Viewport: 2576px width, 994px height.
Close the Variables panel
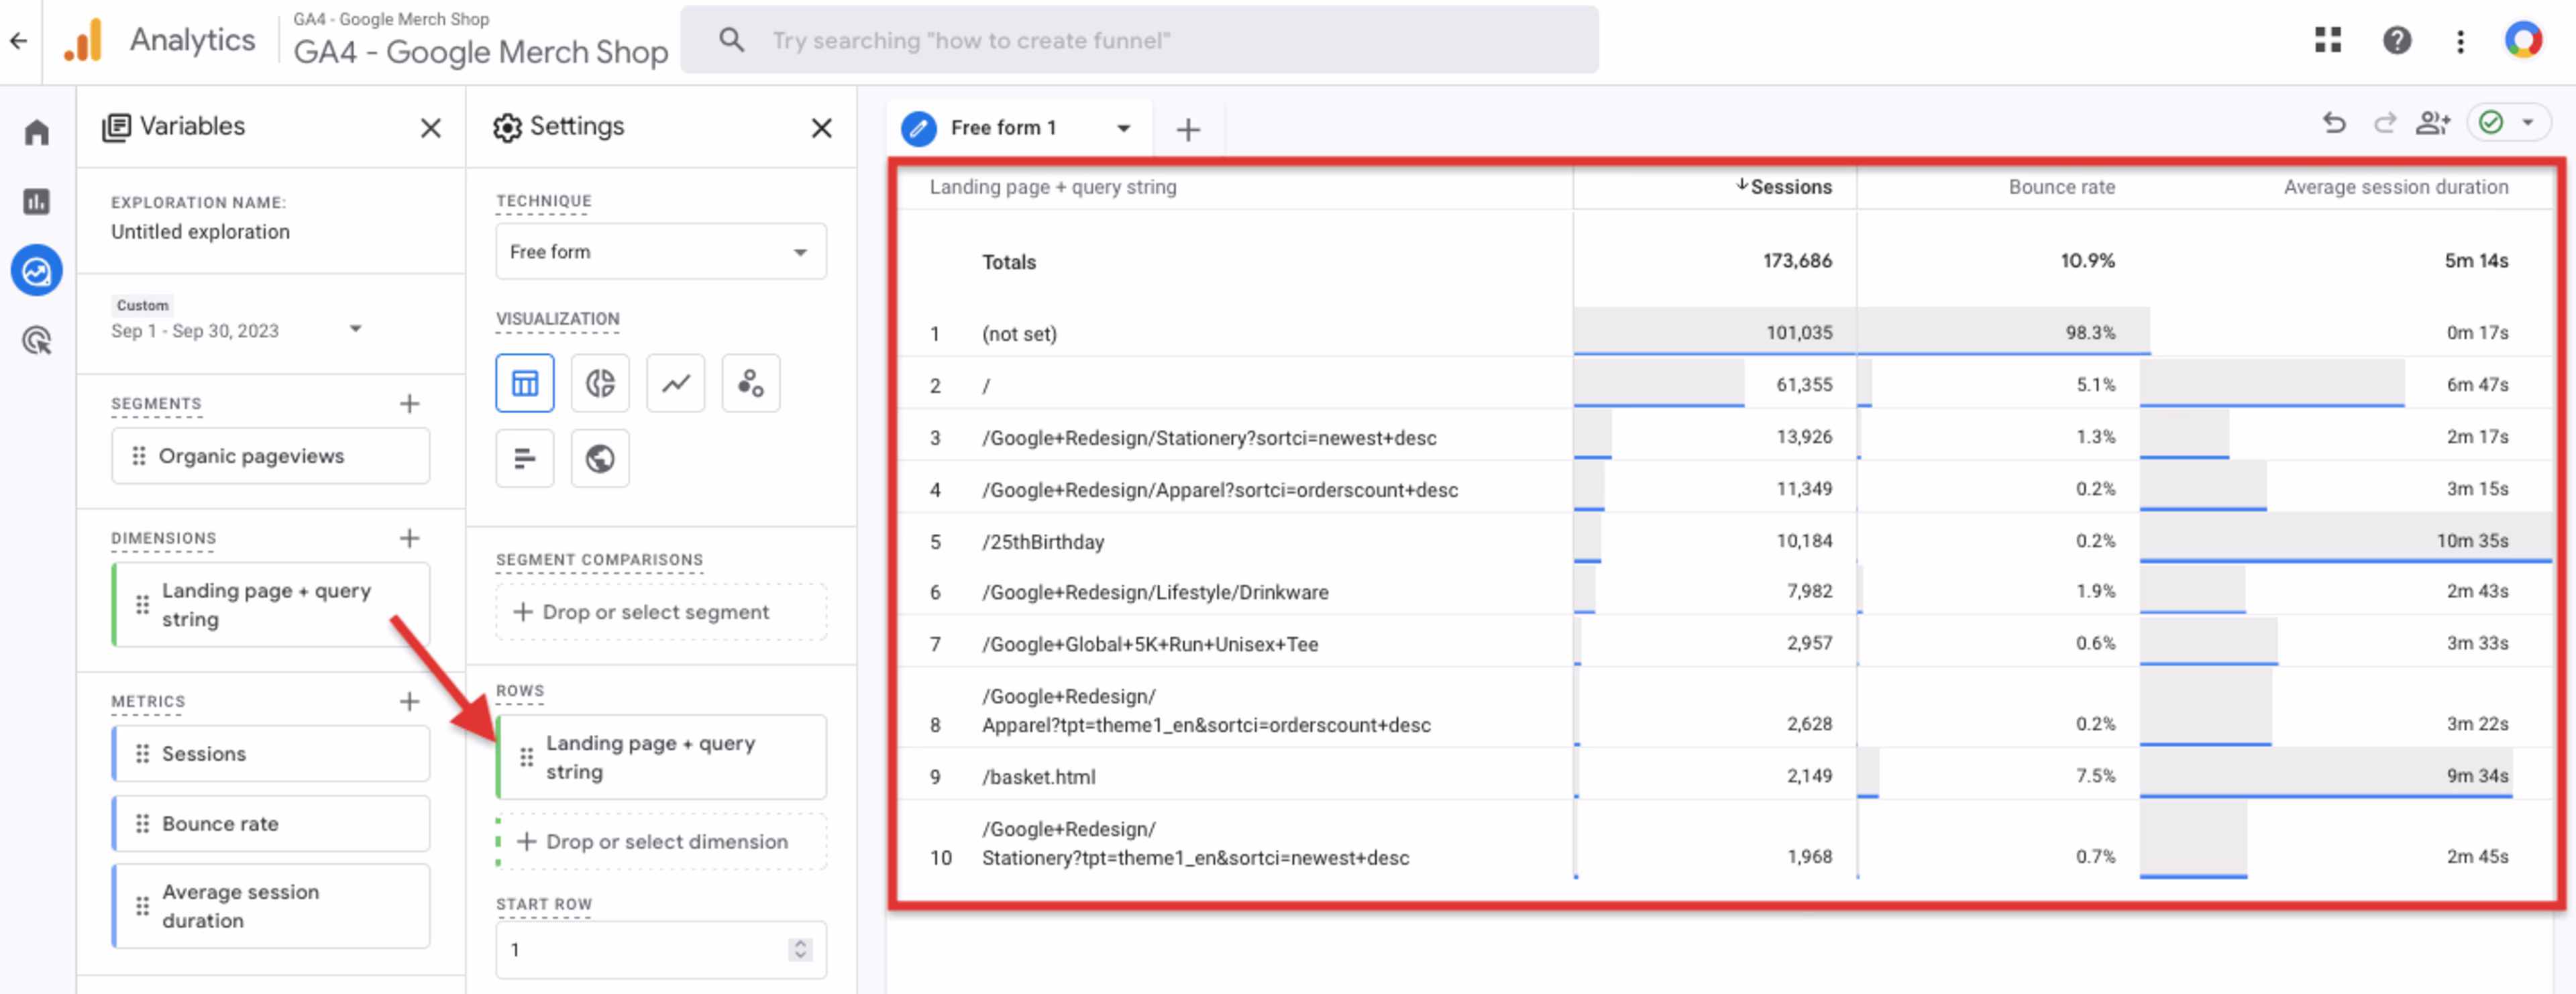click(x=430, y=128)
